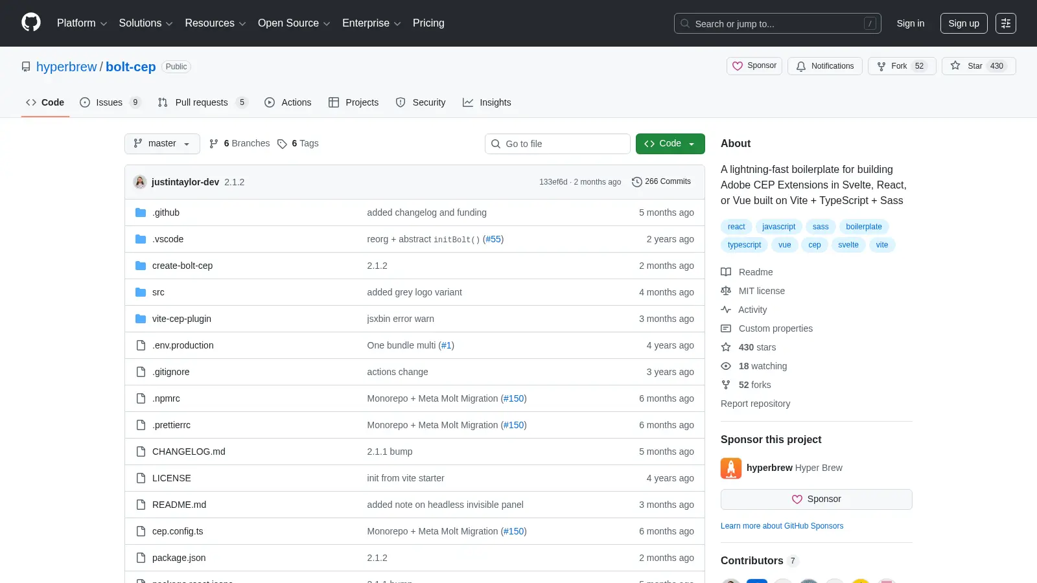Open the Code tab
The image size is (1037, 583).
tap(45, 102)
